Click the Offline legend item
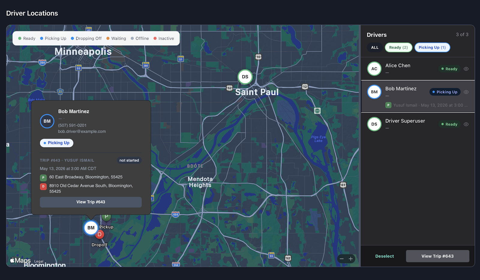480x280 pixels. [140, 38]
